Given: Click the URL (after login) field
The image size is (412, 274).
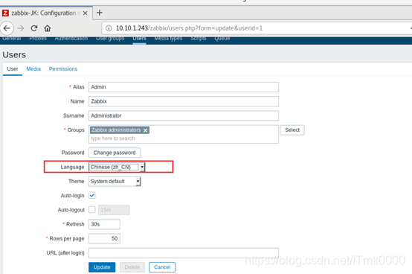Looking at the screenshot, I should 184,252.
